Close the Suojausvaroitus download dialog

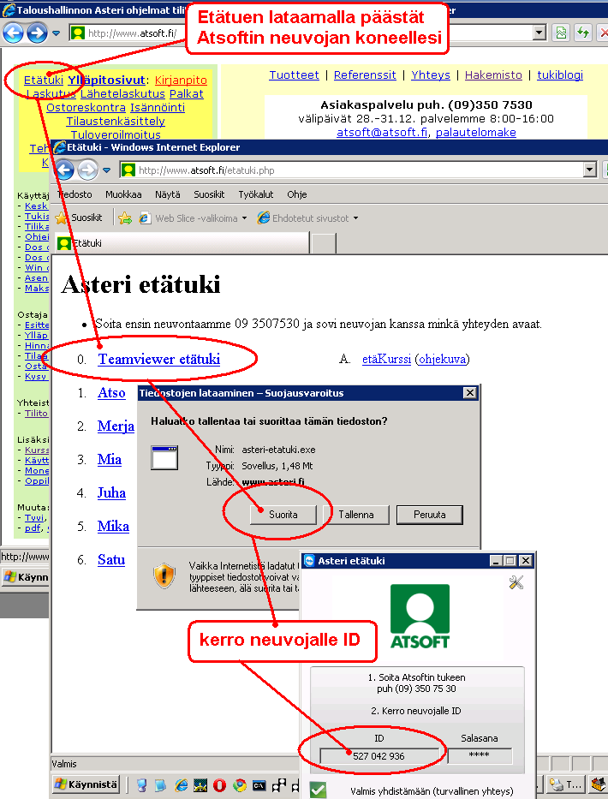point(470,393)
